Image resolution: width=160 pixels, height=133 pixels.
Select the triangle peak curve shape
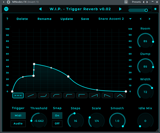pyautogui.click(x=120, y=95)
